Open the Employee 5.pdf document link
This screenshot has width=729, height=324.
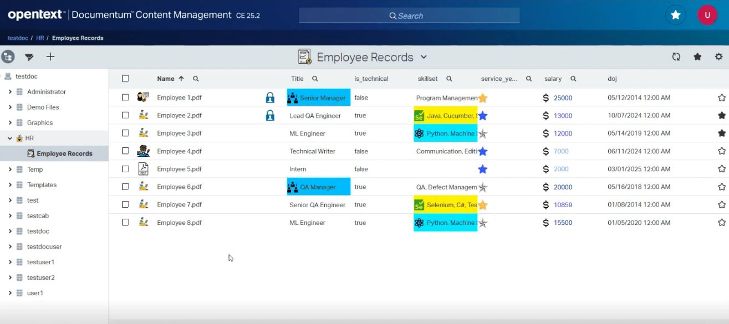(179, 169)
